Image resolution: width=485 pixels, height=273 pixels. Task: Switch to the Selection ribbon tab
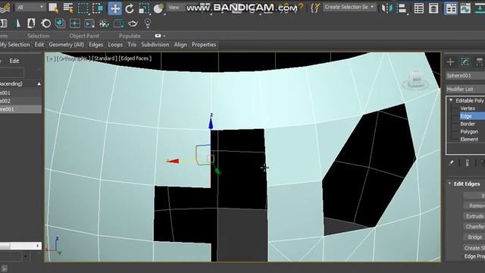(x=38, y=36)
